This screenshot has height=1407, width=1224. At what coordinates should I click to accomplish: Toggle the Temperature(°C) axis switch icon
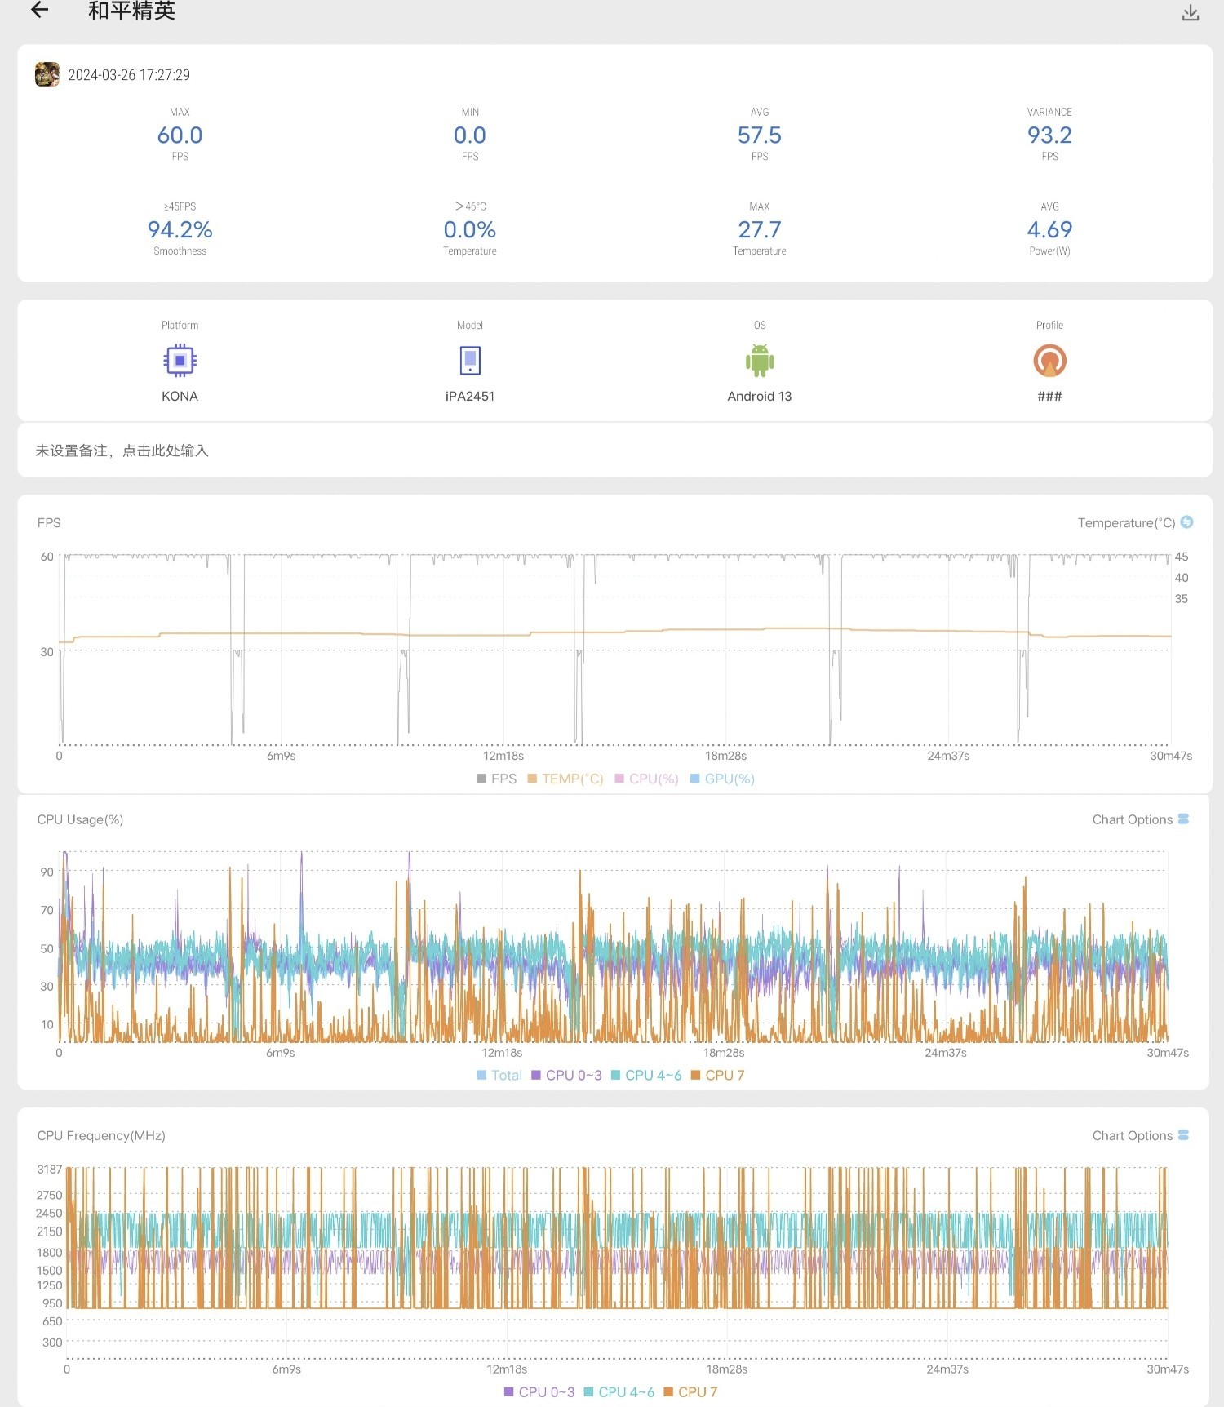tap(1186, 522)
